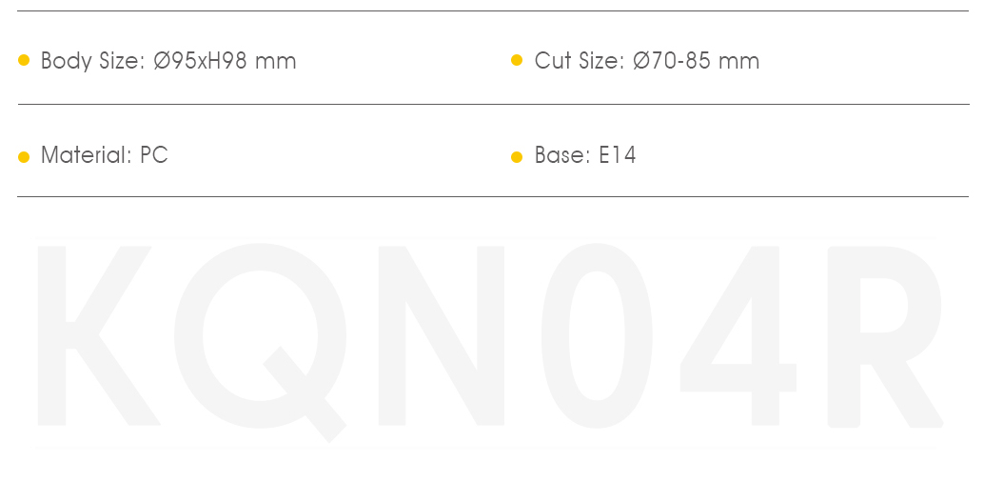Click the yellow bullet beside Material
The image size is (984, 482).
pos(24,156)
